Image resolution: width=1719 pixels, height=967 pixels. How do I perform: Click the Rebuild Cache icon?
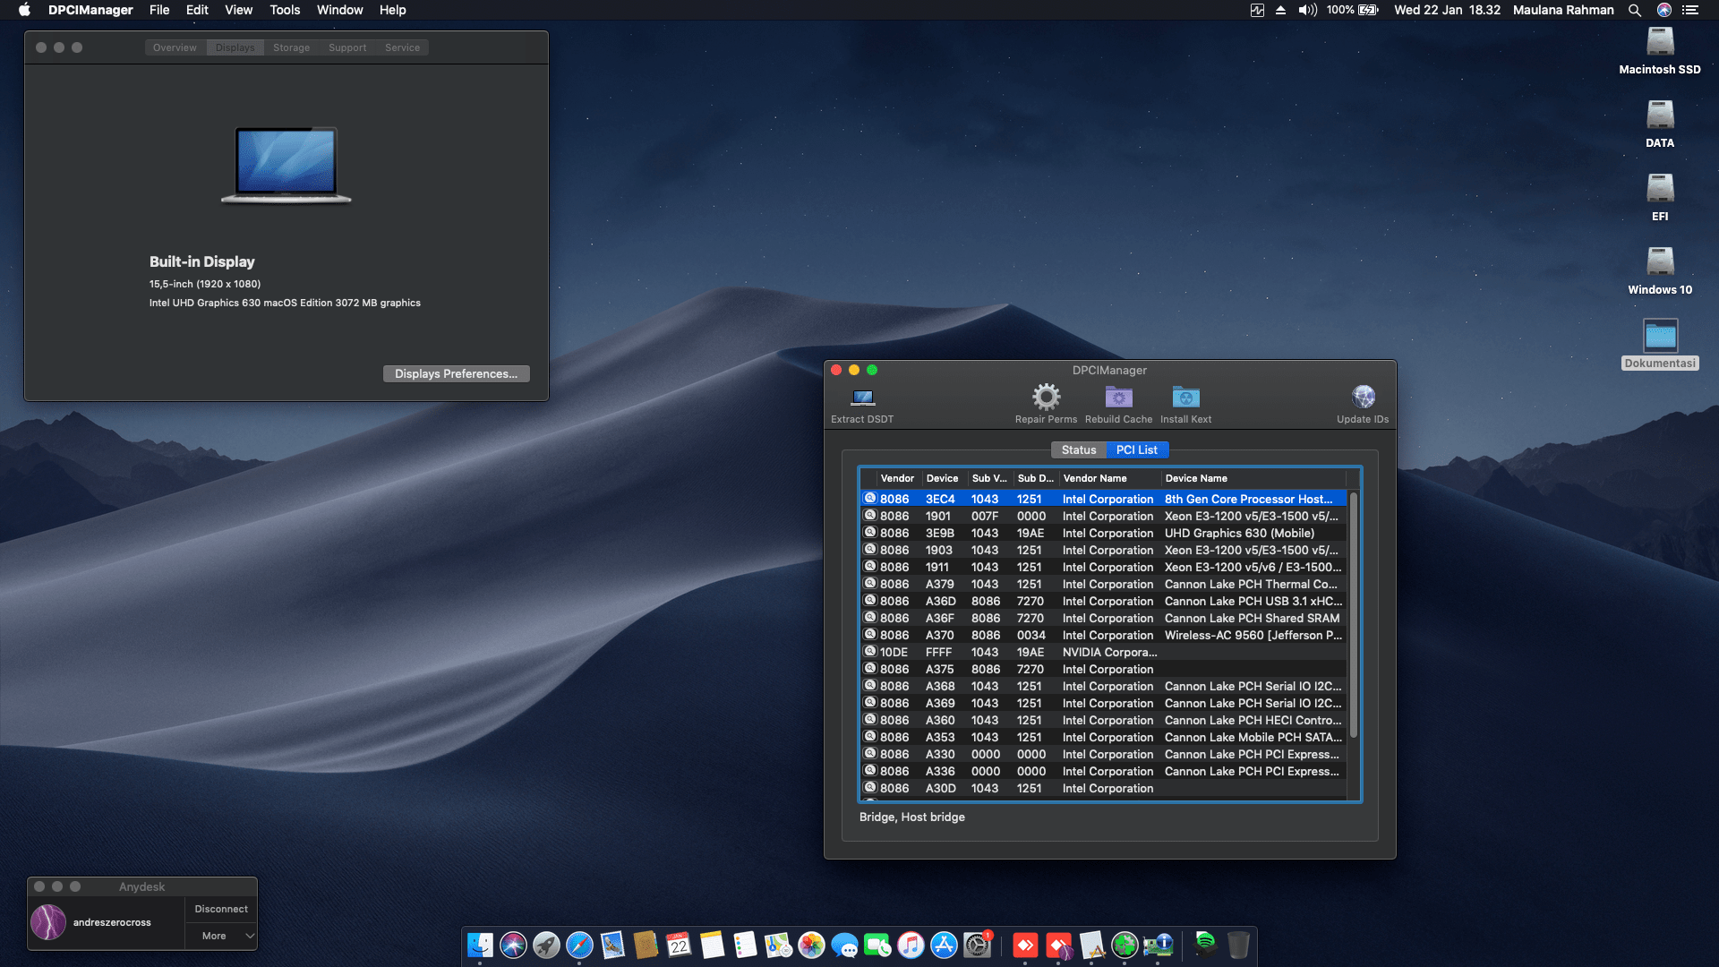point(1118,397)
